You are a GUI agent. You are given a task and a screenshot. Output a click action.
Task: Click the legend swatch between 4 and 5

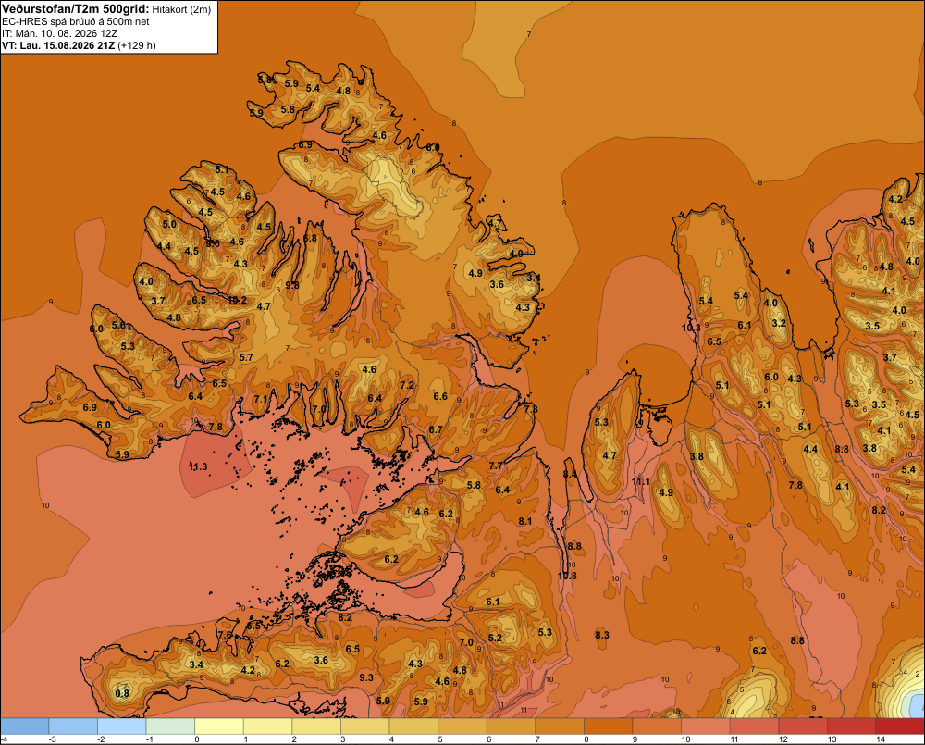tap(413, 726)
